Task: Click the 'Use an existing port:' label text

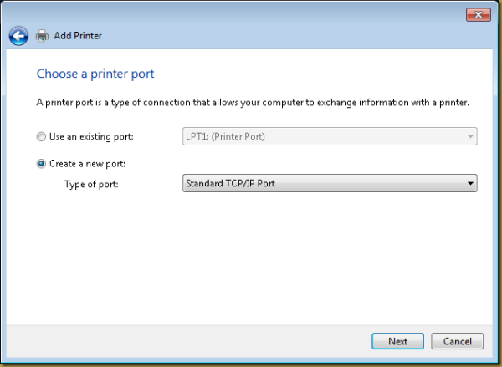Action: (x=90, y=136)
